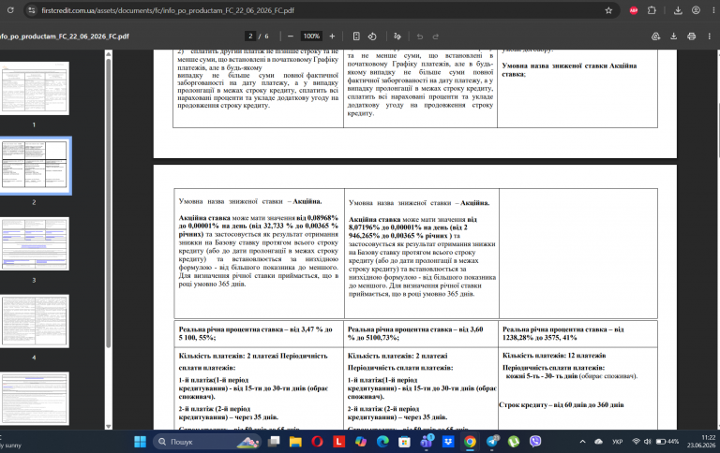Open Microsoft Store from the taskbar
Viewport: 720px width, 453px height.
coord(404,442)
